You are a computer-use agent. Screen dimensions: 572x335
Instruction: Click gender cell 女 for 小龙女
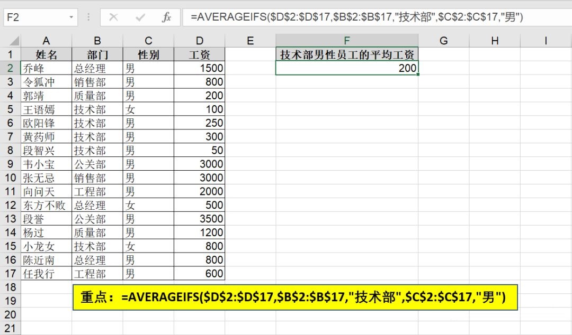point(148,246)
